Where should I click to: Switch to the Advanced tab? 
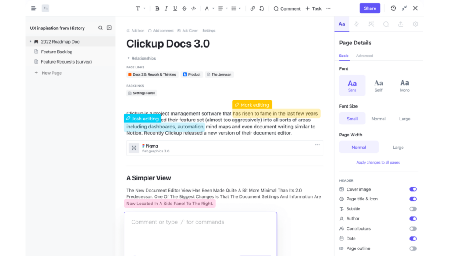(x=364, y=56)
